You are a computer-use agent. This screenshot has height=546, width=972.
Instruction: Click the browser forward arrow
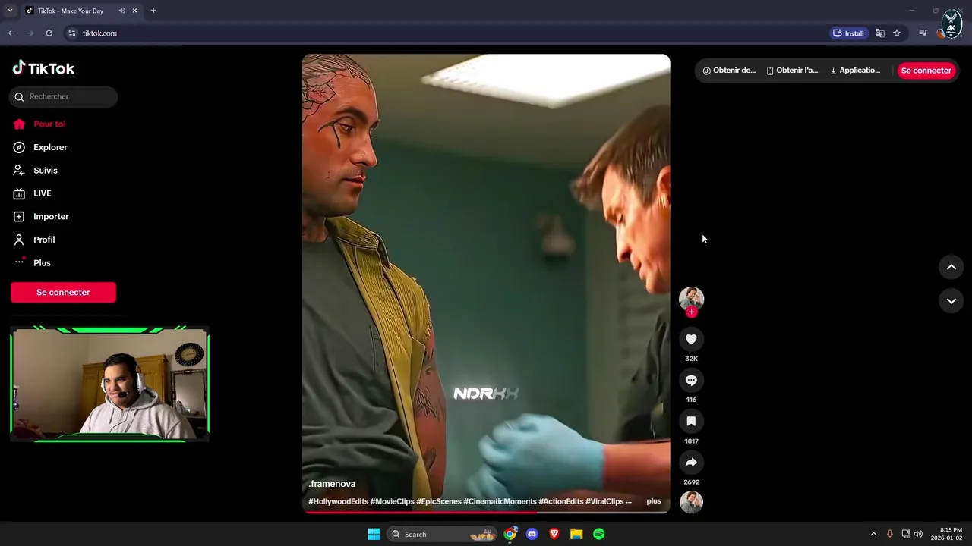[x=30, y=33]
